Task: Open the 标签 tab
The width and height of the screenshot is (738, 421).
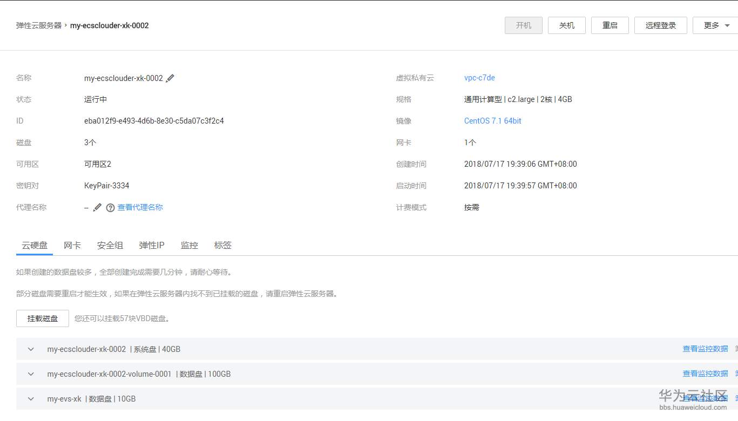Action: [x=222, y=245]
